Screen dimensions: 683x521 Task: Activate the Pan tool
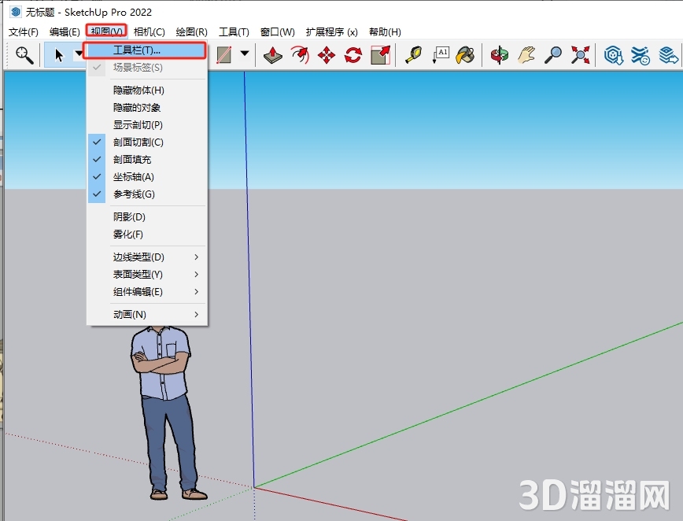pyautogui.click(x=526, y=55)
